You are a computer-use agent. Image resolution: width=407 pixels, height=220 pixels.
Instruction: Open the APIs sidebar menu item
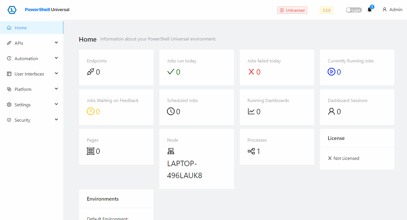pyautogui.click(x=32, y=43)
